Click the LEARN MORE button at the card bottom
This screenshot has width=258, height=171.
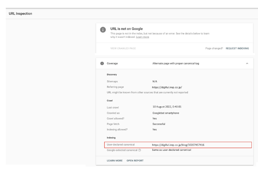click(x=115, y=161)
